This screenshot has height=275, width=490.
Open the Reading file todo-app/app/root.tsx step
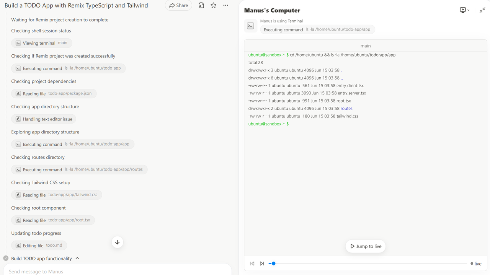pos(53,220)
